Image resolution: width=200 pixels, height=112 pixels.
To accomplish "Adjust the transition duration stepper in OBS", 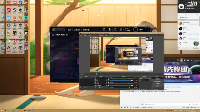I will click(150, 80).
